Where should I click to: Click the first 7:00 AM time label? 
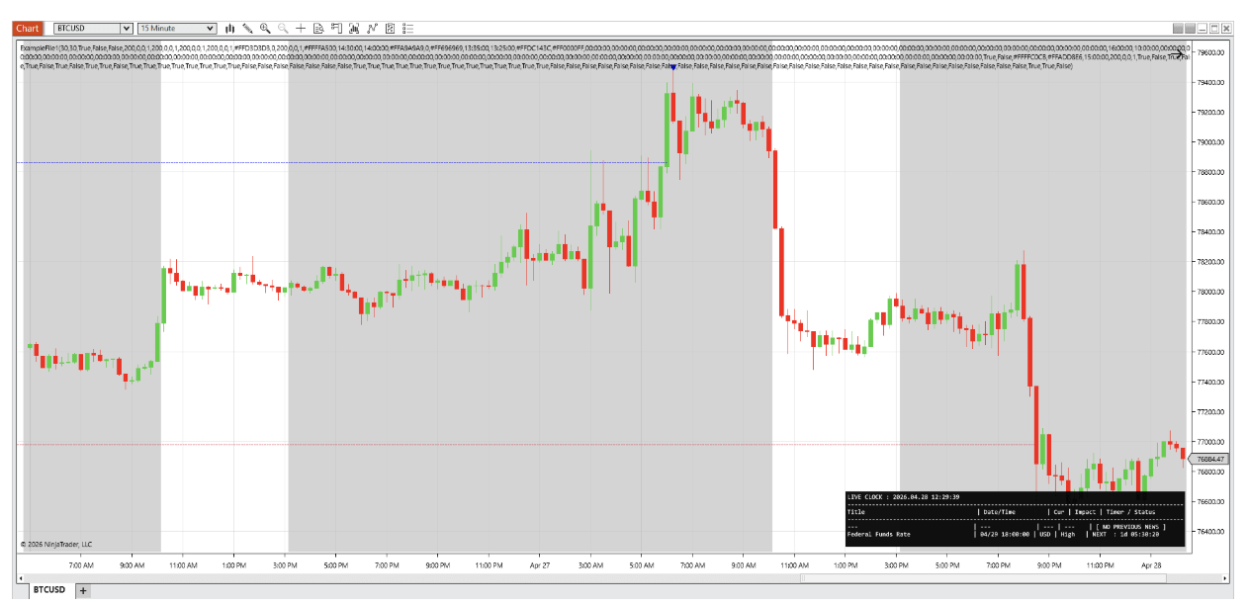pyautogui.click(x=81, y=565)
